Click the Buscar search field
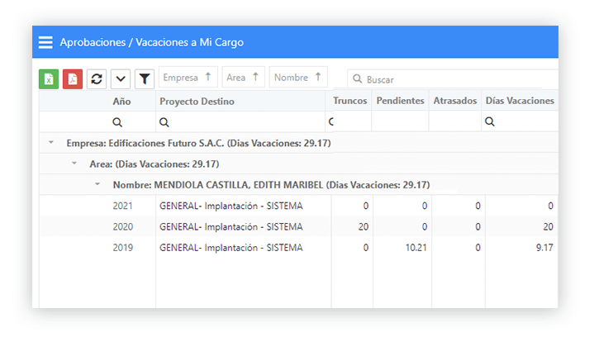599x337 pixels. (453, 79)
